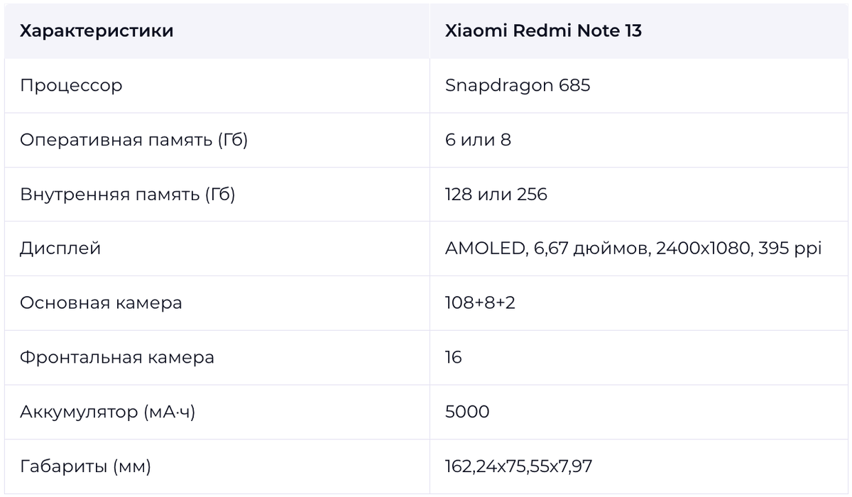Click the 108+8+2 camera value
The width and height of the screenshot is (852, 497).
480,303
